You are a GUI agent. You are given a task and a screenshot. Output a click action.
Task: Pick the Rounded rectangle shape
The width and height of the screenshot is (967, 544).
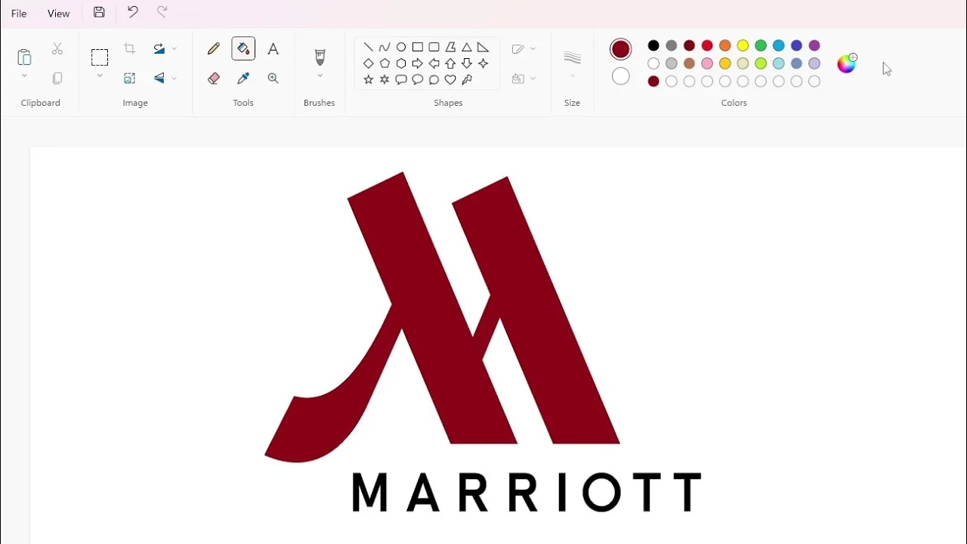coord(434,47)
